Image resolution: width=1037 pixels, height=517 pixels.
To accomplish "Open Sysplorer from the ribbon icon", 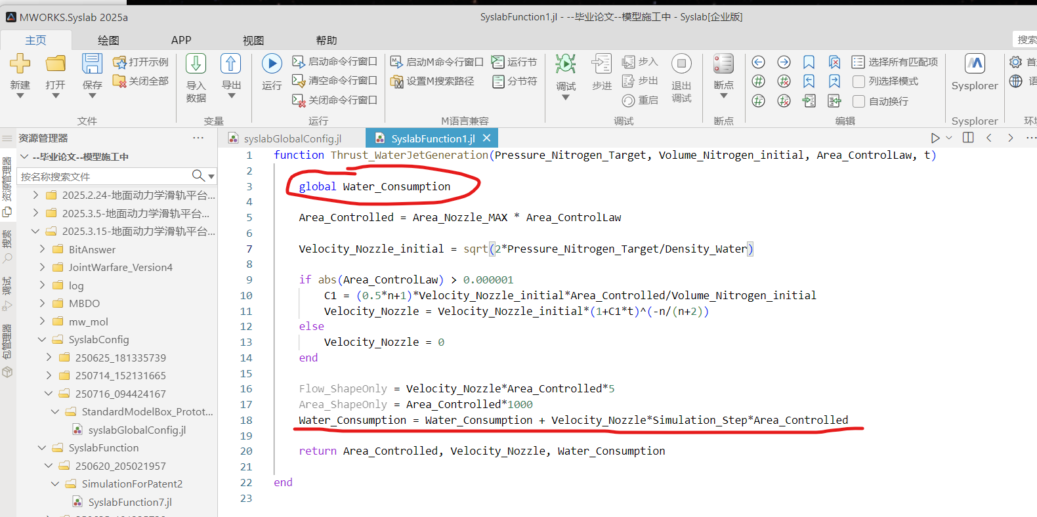I will tap(975, 64).
